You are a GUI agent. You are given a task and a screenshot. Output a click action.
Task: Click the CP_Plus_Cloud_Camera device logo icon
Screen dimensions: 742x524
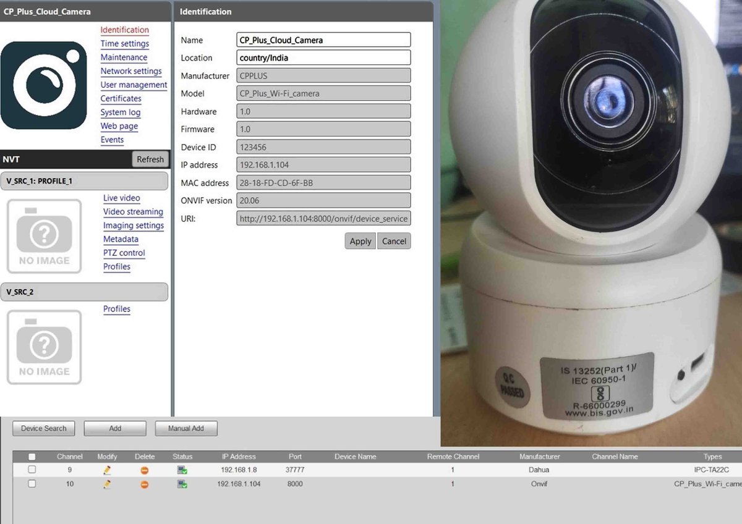[x=44, y=85]
